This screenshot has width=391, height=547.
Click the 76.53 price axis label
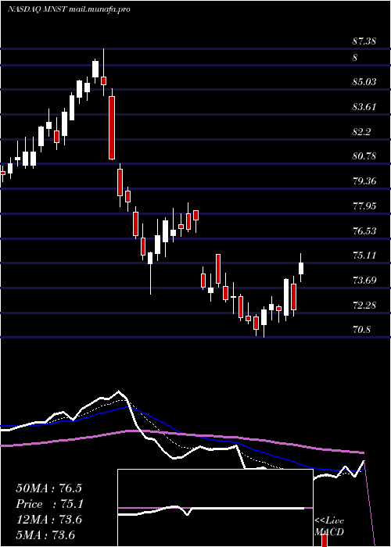click(364, 231)
